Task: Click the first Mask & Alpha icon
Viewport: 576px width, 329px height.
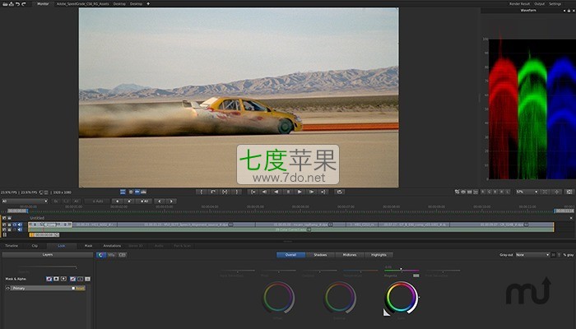Action: coord(49,279)
